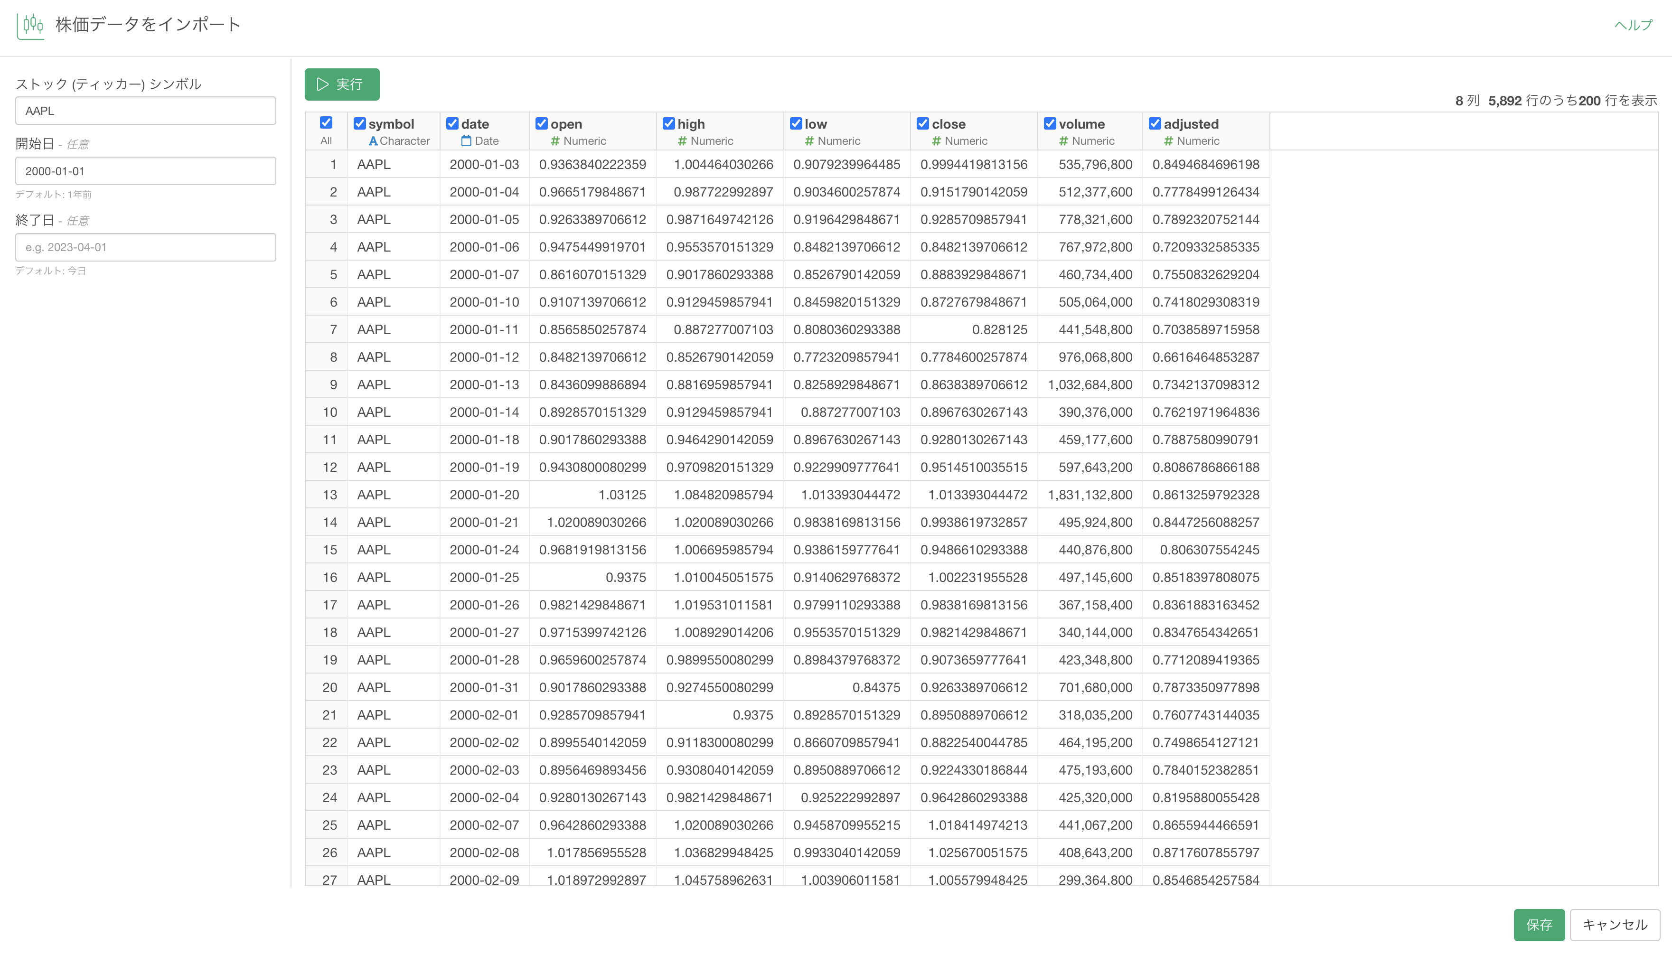Viewport: 1672px width, 955px height.
Task: Click the adjusted column header name
Action: 1191,124
